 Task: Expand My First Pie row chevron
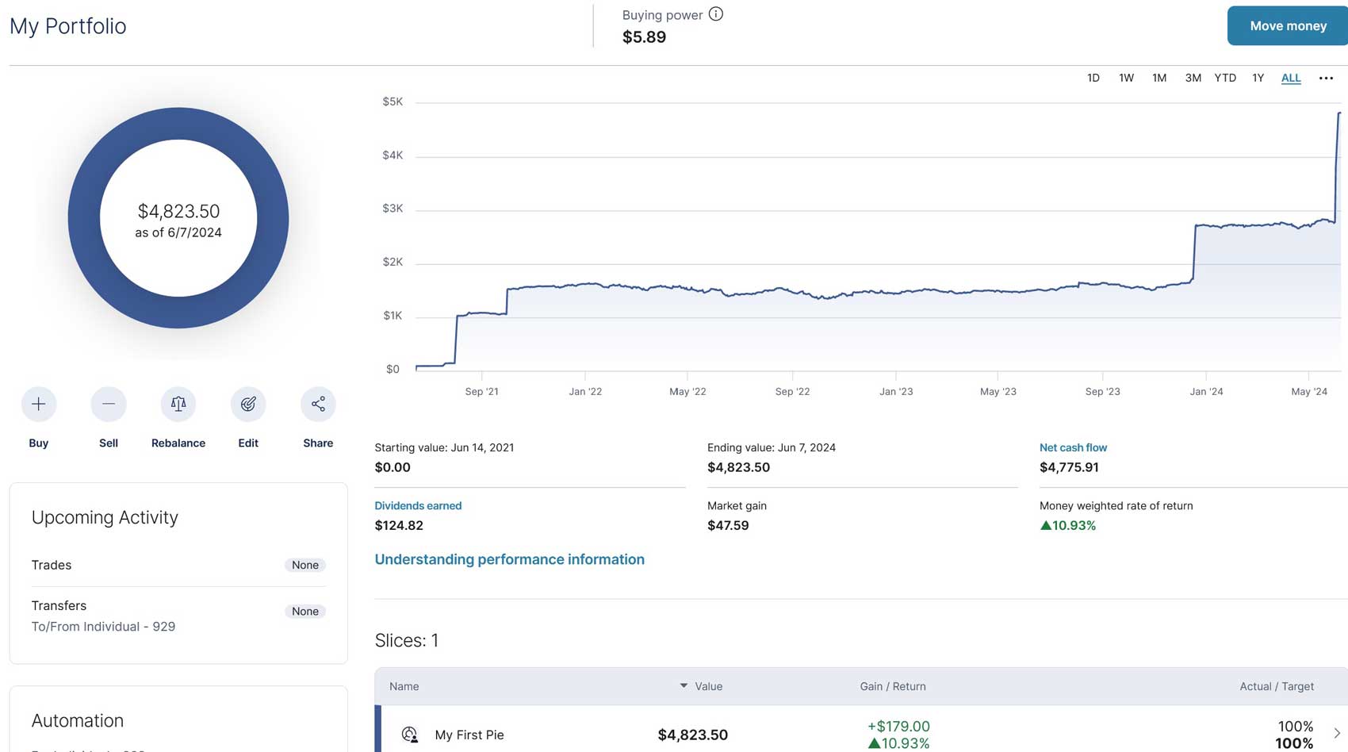1337,734
